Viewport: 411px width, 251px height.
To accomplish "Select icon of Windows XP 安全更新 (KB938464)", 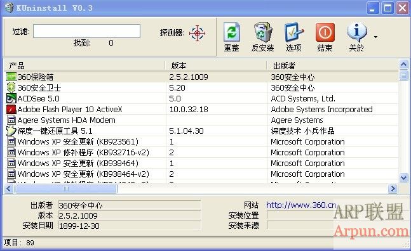I will pyautogui.click(x=11, y=163).
